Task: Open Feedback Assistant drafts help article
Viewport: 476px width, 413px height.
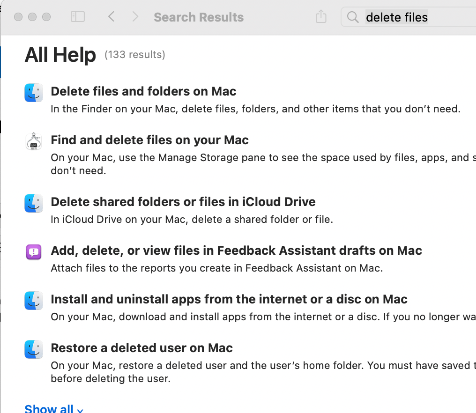Action: click(236, 251)
